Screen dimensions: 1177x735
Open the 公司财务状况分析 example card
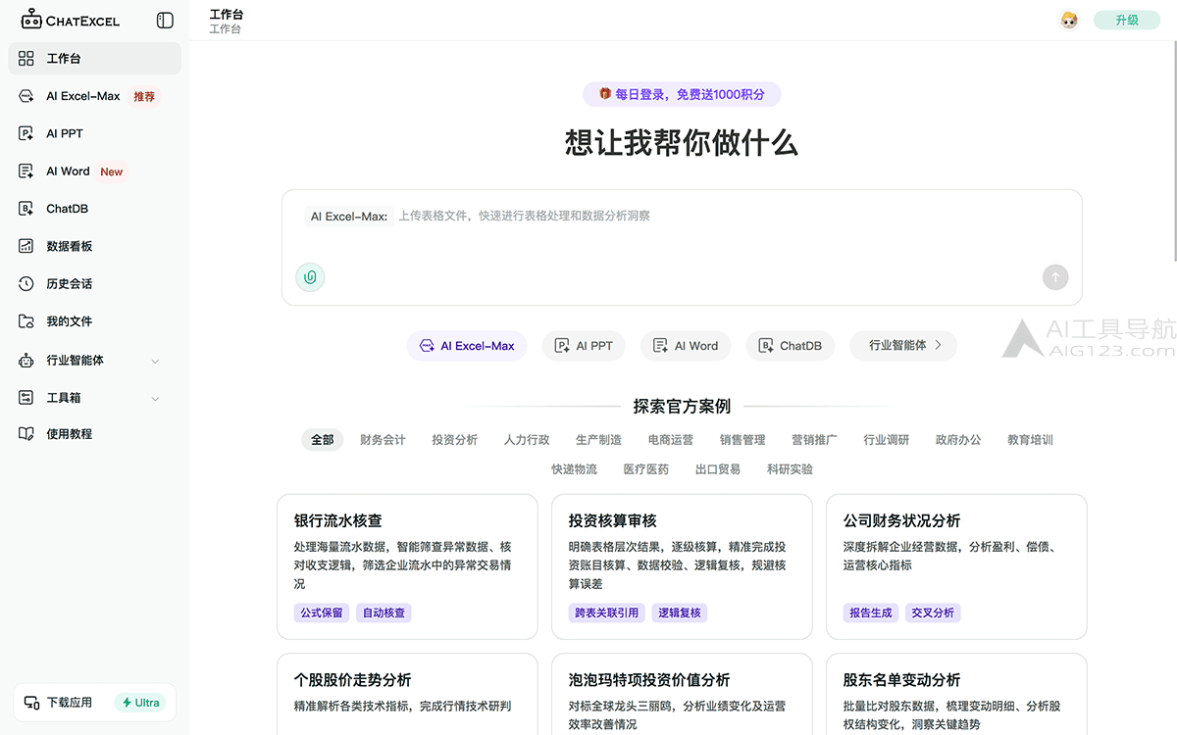point(956,566)
